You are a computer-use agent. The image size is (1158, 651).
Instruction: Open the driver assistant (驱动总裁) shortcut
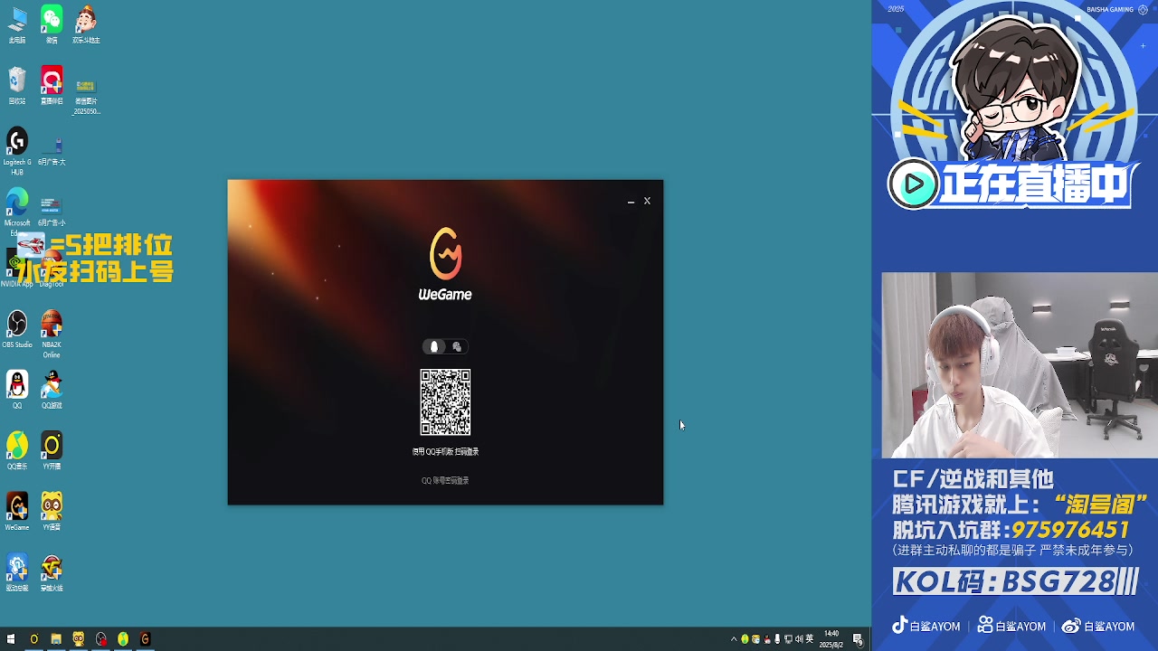pos(17,571)
